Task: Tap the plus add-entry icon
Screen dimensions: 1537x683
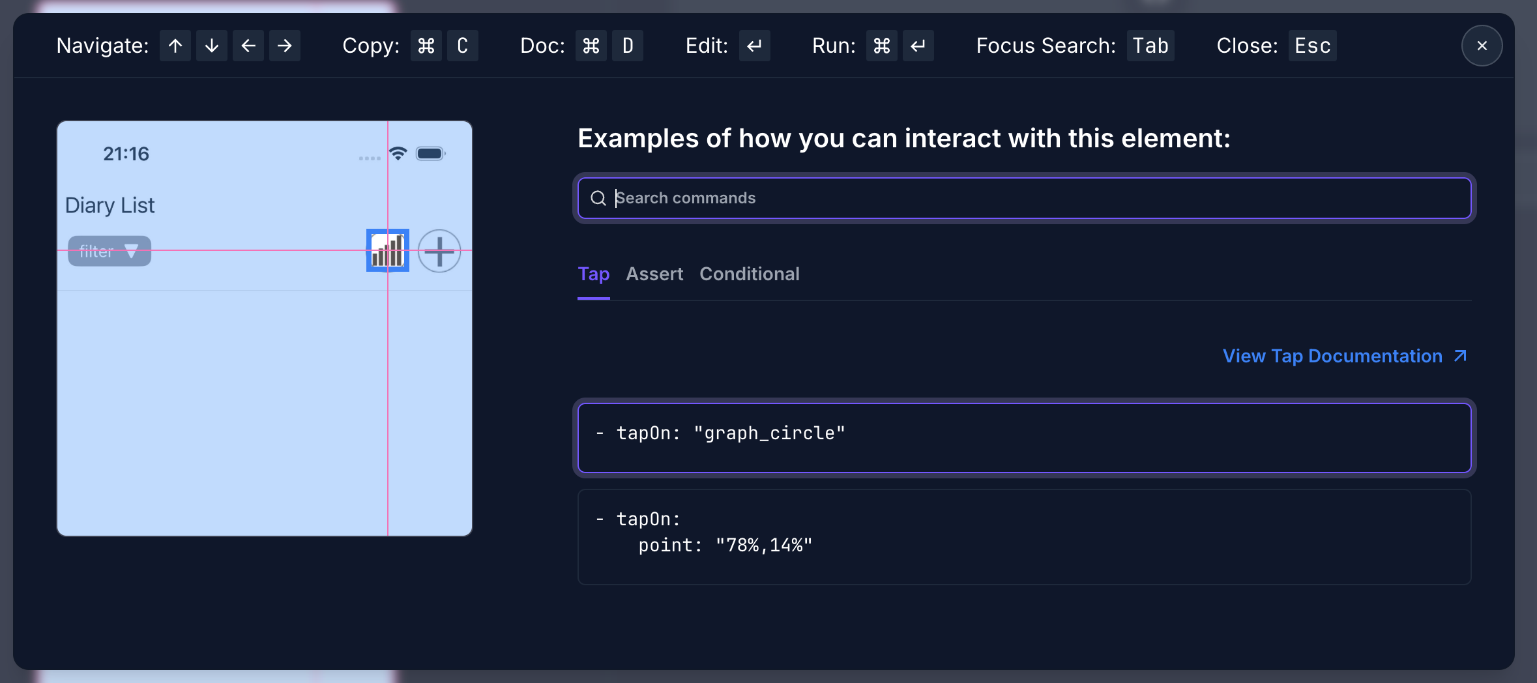Action: click(x=439, y=251)
